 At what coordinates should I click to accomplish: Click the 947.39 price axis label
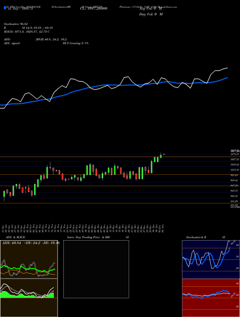click(235, 185)
